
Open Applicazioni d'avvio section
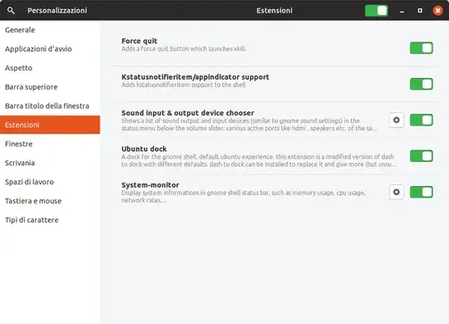pyautogui.click(x=50, y=49)
